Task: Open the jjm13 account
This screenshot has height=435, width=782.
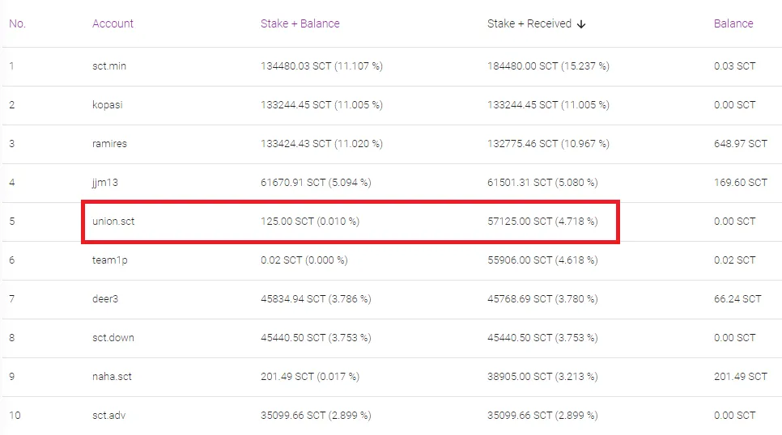Action: coord(105,182)
